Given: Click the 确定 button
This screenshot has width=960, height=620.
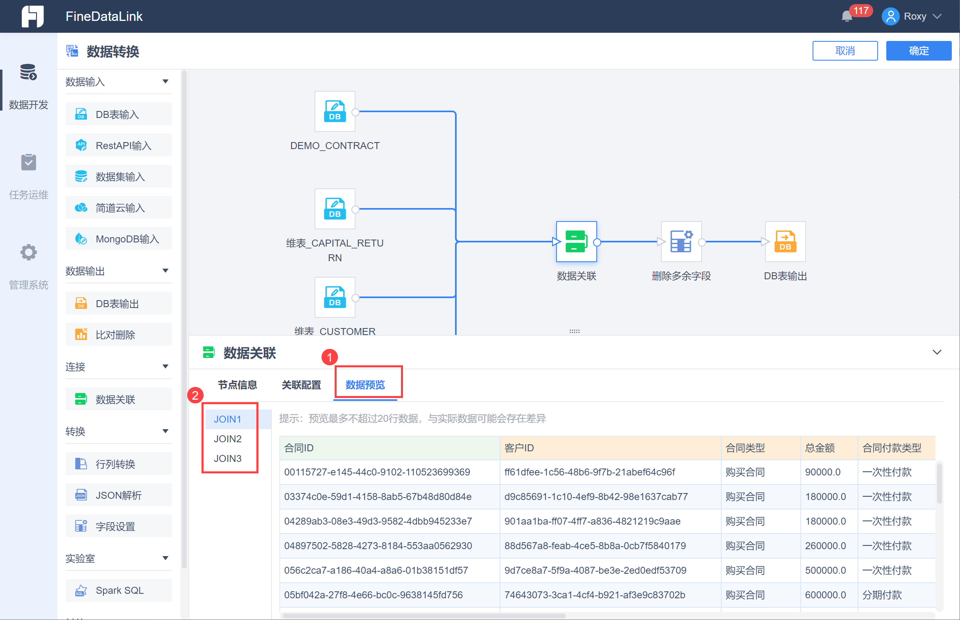Looking at the screenshot, I should point(918,51).
